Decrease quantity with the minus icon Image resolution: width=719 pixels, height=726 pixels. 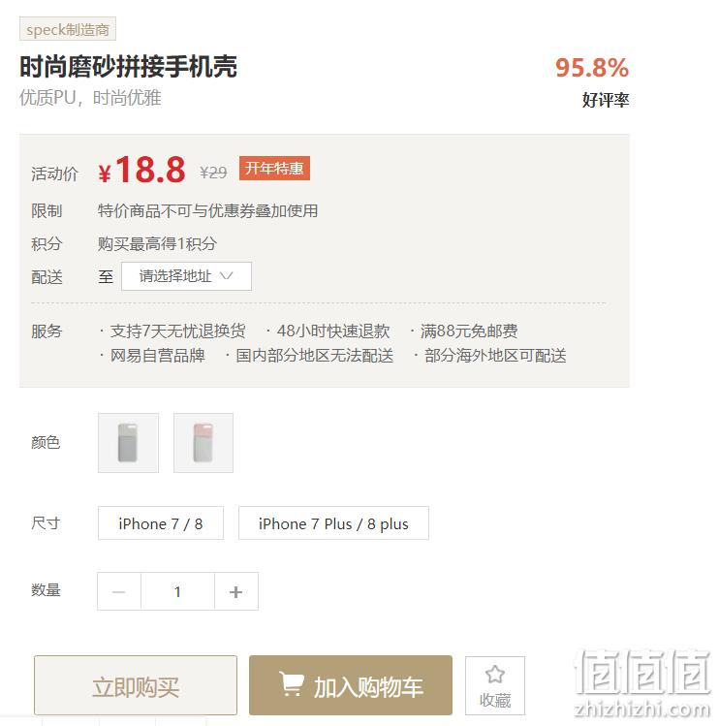[x=119, y=591]
